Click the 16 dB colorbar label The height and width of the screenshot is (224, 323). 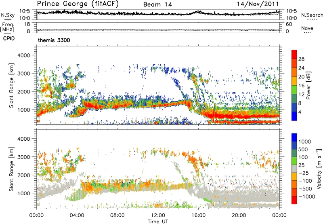tap(301, 86)
